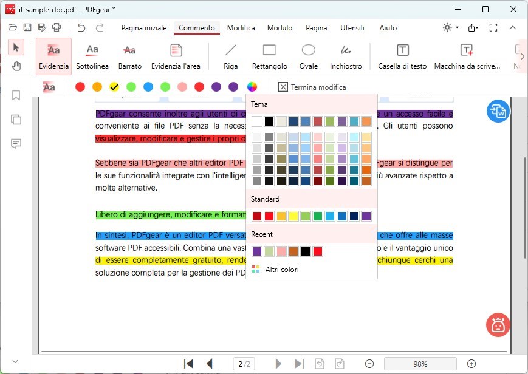Open the Utensili menu
Image resolution: width=528 pixels, height=374 pixels.
point(351,28)
